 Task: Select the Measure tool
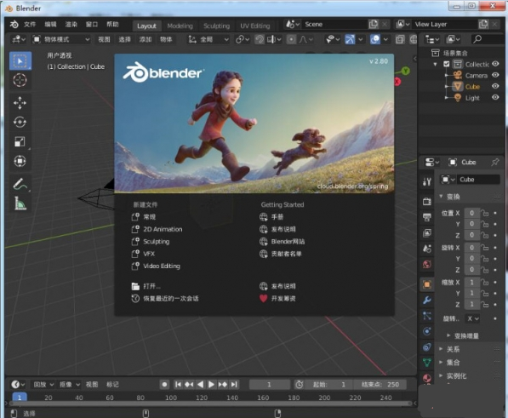[x=20, y=203]
